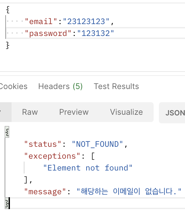Click the "123132" password value
This screenshot has height=217, width=185.
coord(95,33)
